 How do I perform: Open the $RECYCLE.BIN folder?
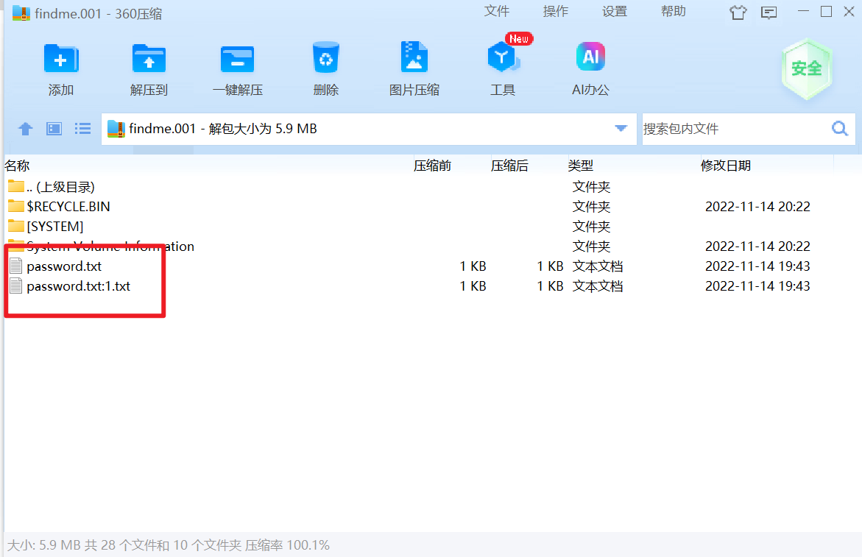(x=68, y=207)
